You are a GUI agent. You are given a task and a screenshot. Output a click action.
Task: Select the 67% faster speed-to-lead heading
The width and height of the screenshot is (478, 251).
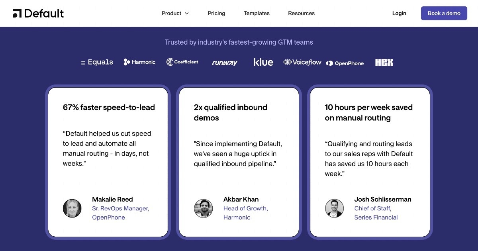(109, 107)
